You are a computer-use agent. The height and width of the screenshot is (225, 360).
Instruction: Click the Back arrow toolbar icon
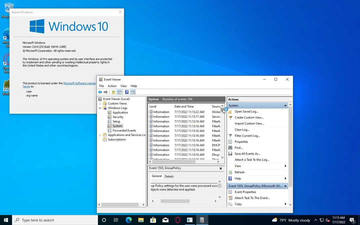pyautogui.click(x=100, y=92)
